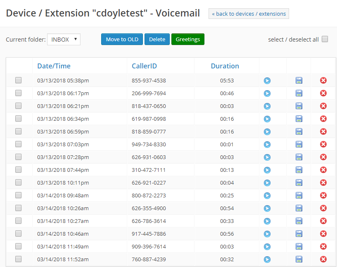Tick checkbox for 03/13/2018 06:34pm message

pyautogui.click(x=18, y=118)
